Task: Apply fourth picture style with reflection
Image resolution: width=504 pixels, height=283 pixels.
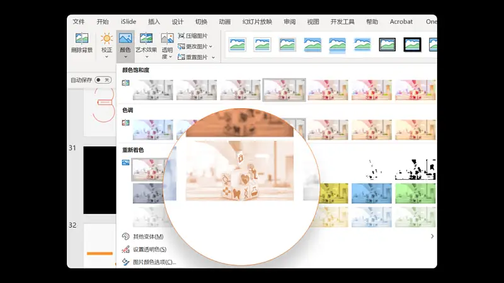Action: 312,45
